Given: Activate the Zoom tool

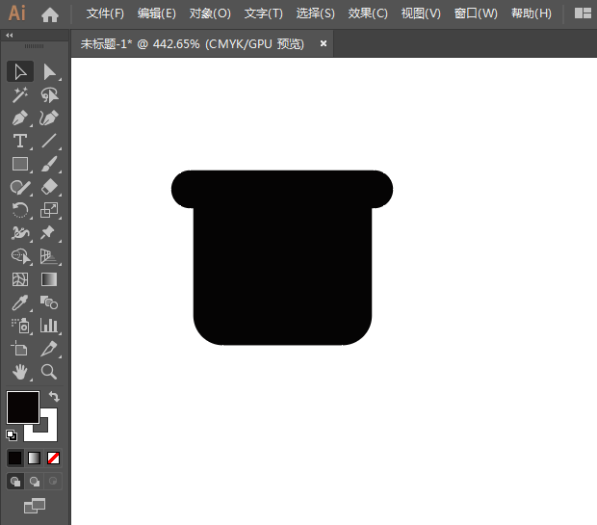Looking at the screenshot, I should 49,372.
